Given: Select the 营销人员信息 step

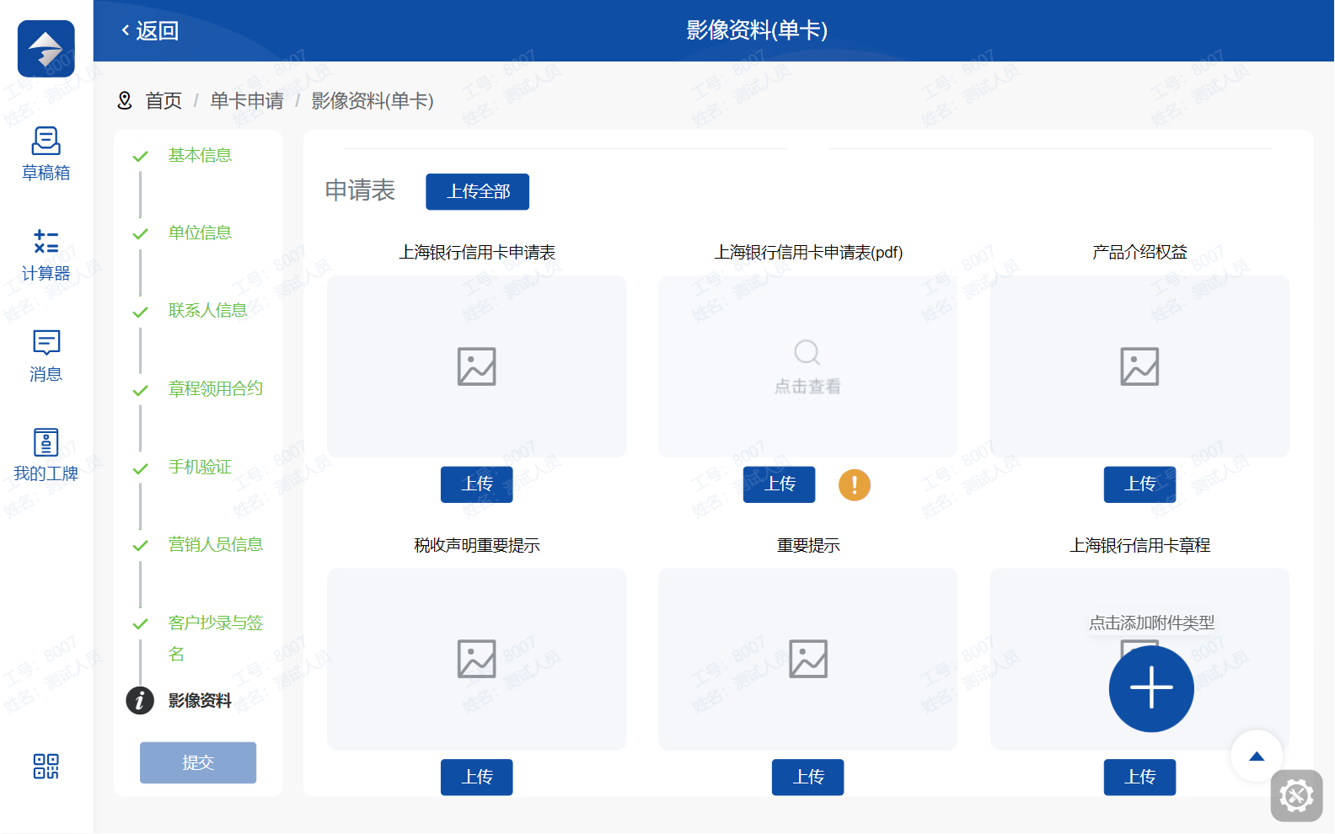Looking at the screenshot, I should [216, 544].
